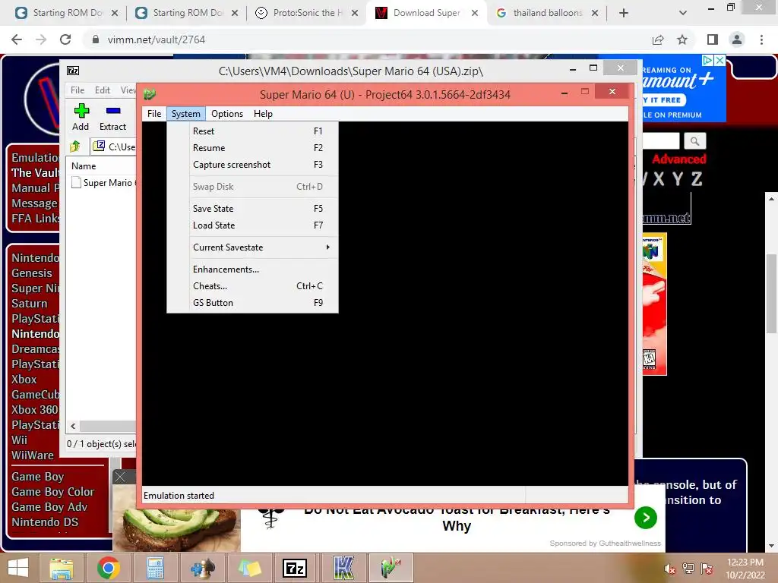Open Chrome profile icon

tap(737, 39)
